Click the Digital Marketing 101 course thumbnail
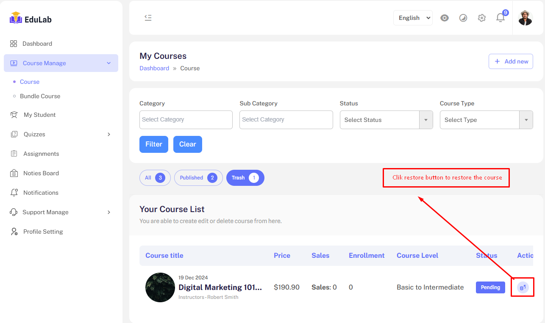Image resolution: width=545 pixels, height=323 pixels. point(160,287)
